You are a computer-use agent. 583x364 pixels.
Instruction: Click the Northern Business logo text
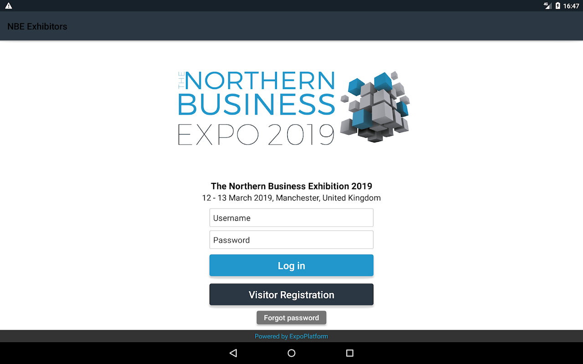tap(256, 93)
